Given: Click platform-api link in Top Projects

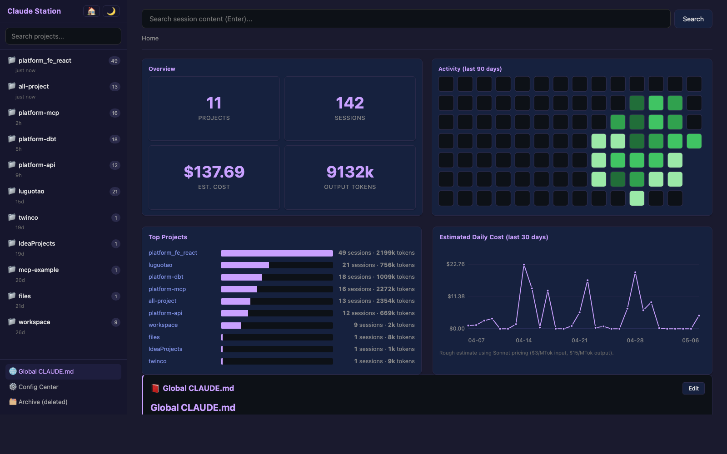Looking at the screenshot, I should point(165,313).
